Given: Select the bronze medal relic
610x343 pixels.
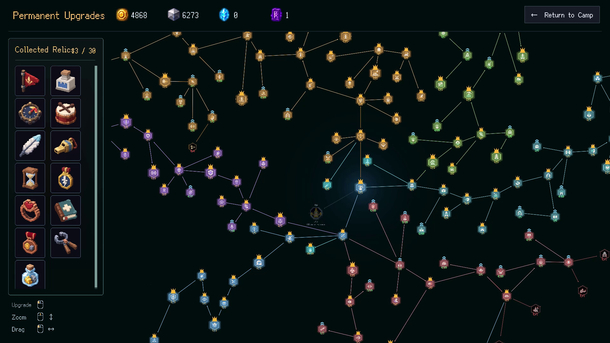Looking at the screenshot, I should [x=30, y=243].
